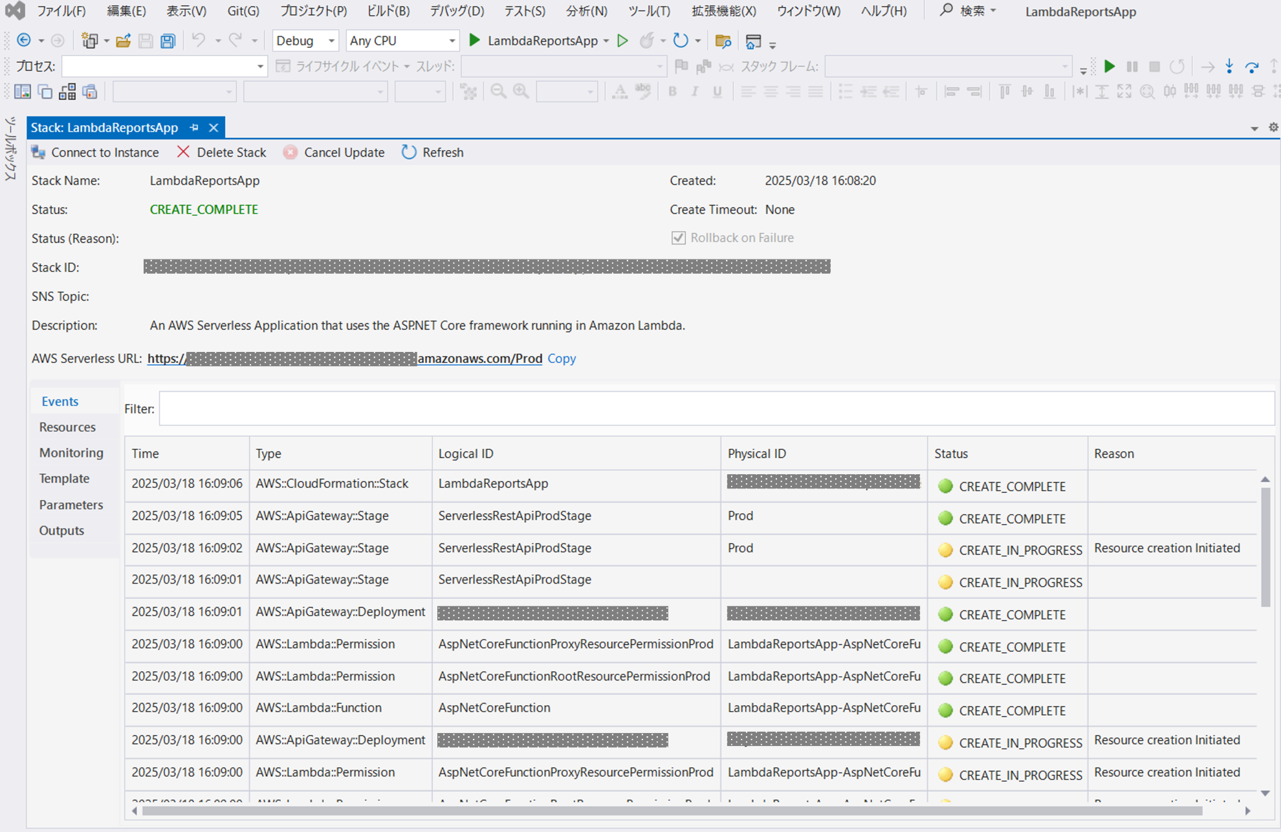1281x832 pixels.
Task: Open the Any CPU platform dropdown
Action: (402, 41)
